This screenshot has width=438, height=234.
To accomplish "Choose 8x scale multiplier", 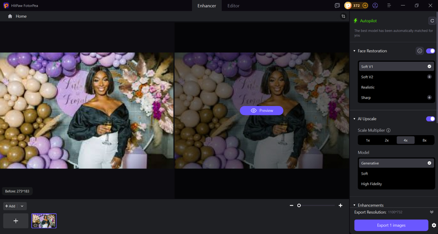I will tap(424, 140).
